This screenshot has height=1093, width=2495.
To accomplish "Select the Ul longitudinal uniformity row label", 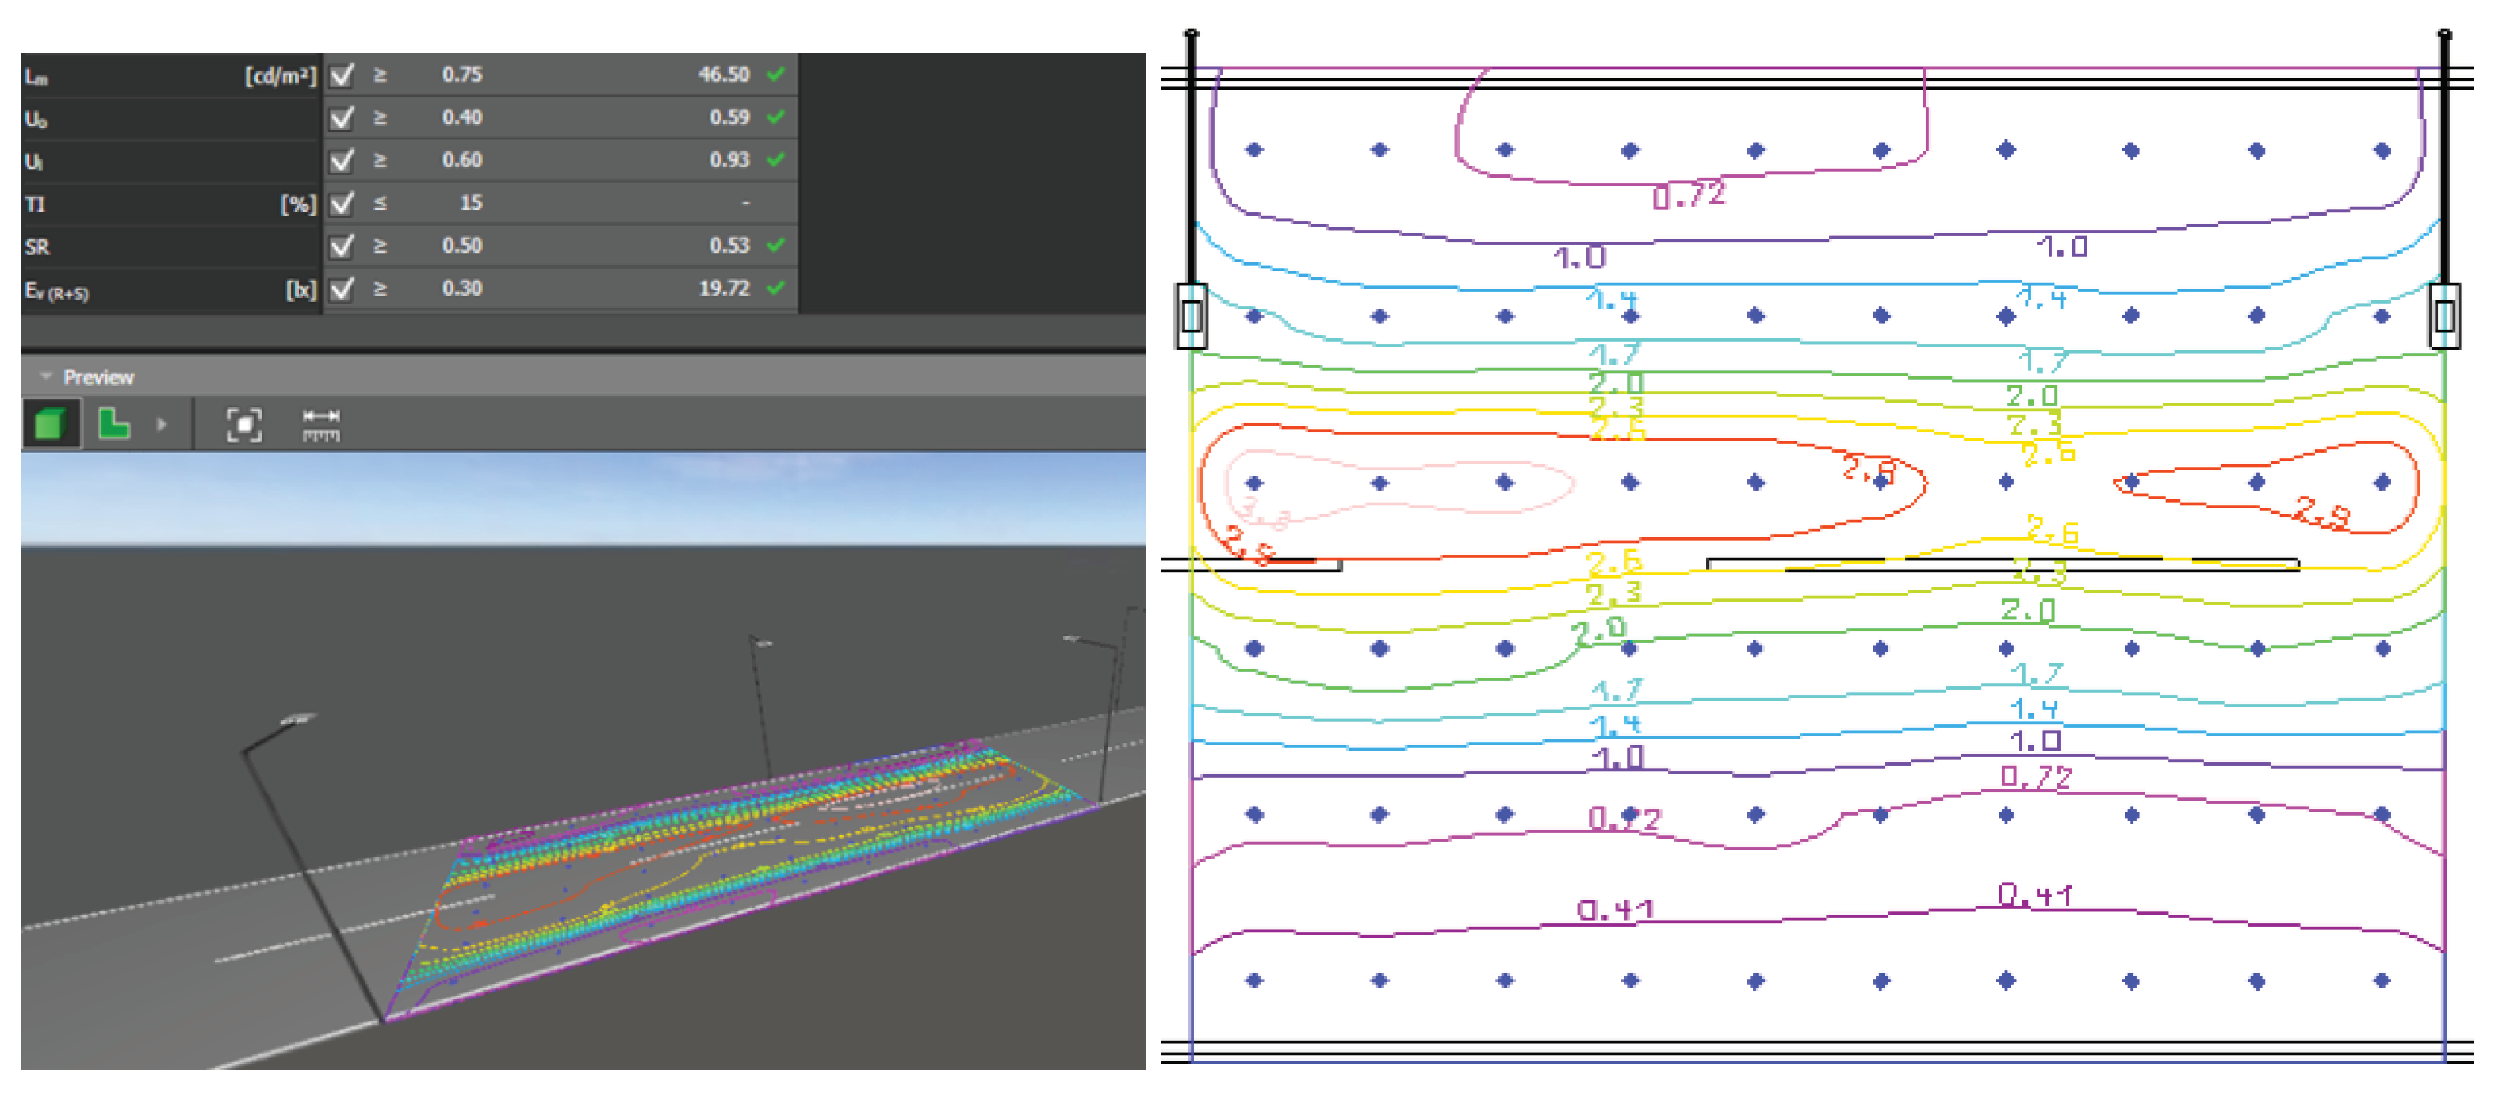I will [x=35, y=162].
